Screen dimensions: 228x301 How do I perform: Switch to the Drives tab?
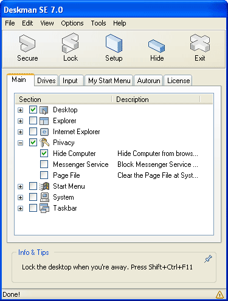coord(46,81)
